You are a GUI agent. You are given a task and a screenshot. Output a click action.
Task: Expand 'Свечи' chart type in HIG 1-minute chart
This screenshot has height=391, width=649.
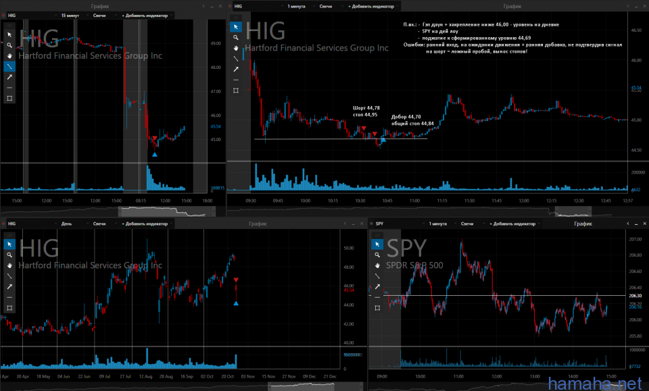[x=331, y=6]
